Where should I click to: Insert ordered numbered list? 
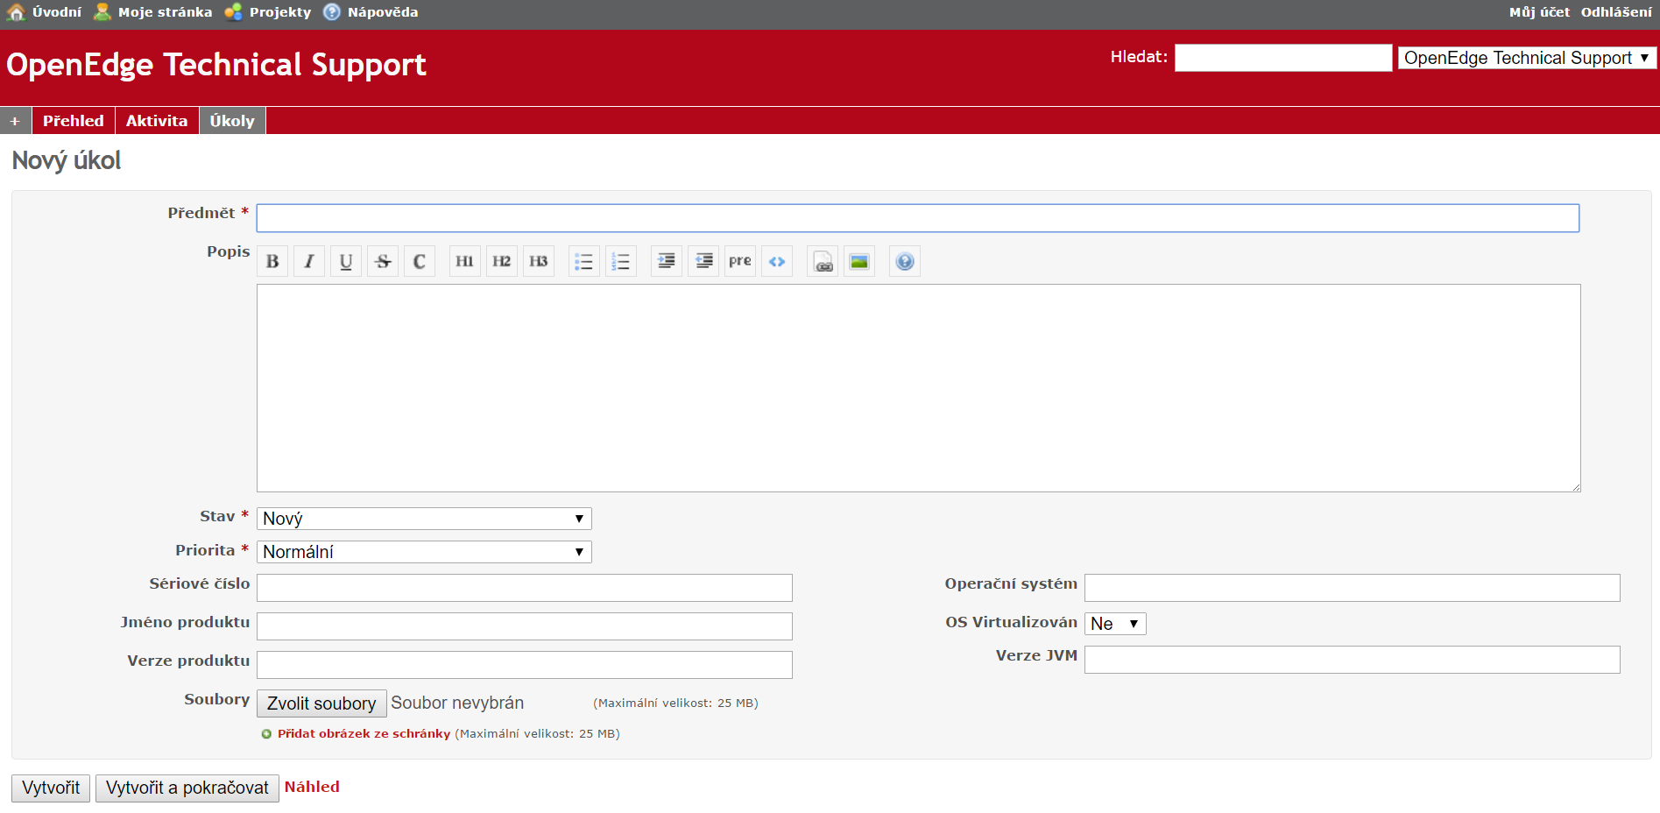621,261
